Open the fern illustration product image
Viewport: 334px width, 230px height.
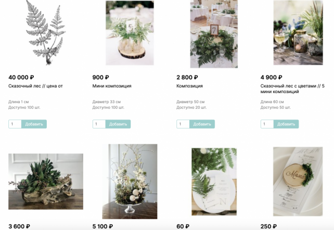[x=46, y=33]
